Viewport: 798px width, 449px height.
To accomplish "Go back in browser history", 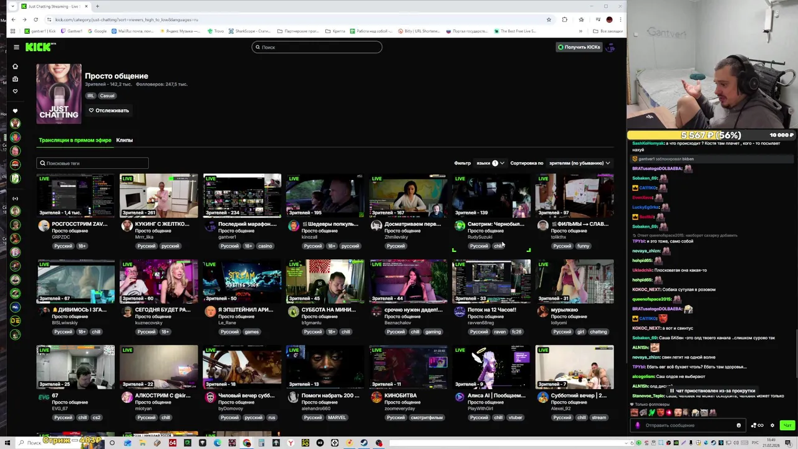I will coord(13,19).
